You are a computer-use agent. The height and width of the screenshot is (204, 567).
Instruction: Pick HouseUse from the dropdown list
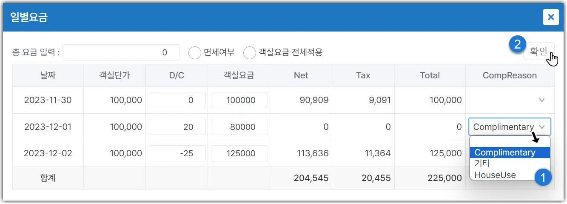pyautogui.click(x=495, y=175)
